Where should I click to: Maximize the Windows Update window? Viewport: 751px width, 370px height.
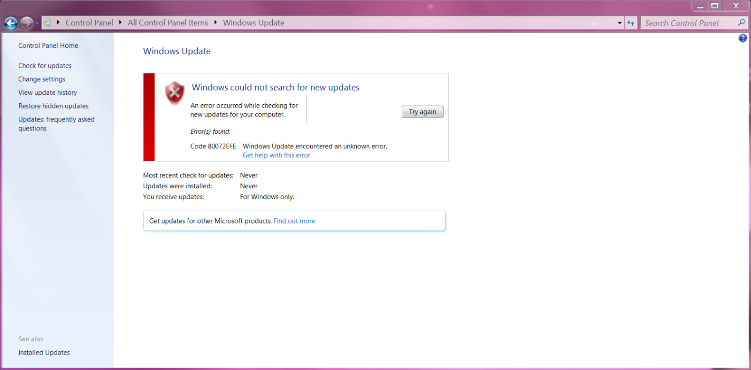[715, 6]
